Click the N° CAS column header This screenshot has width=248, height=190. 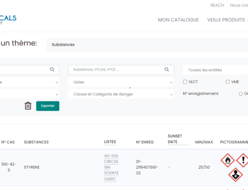tap(8, 142)
